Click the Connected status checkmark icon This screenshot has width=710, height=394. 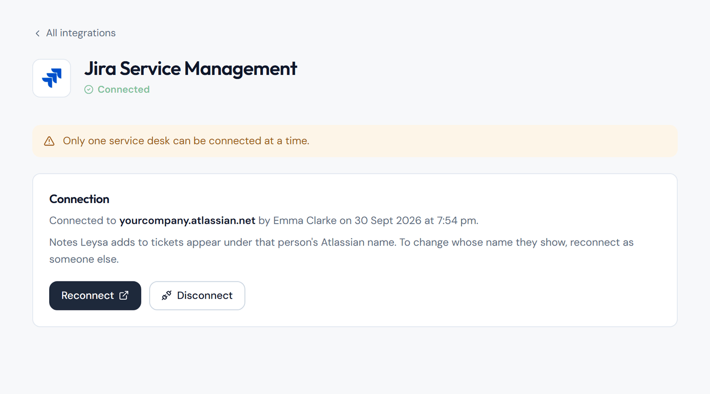pyautogui.click(x=89, y=90)
